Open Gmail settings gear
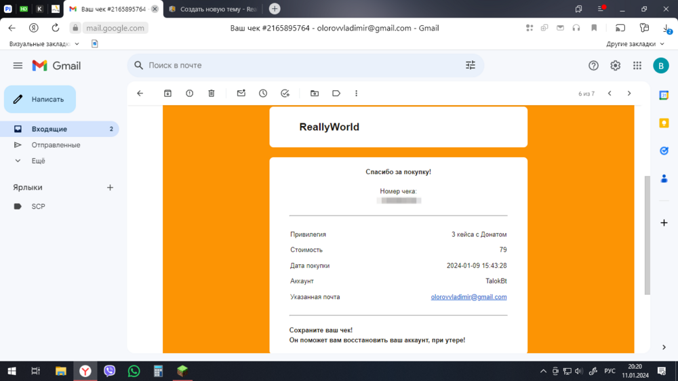 (616, 66)
